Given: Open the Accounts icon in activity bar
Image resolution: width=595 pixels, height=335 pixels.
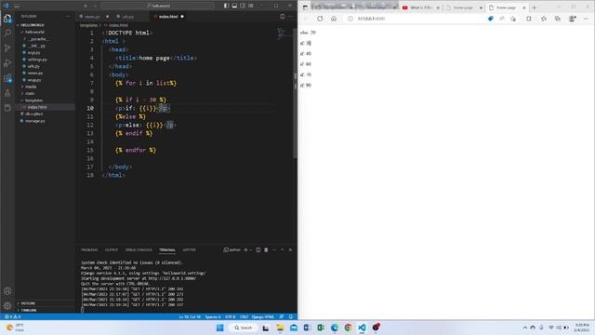Looking at the screenshot, I should pyautogui.click(x=7, y=291).
